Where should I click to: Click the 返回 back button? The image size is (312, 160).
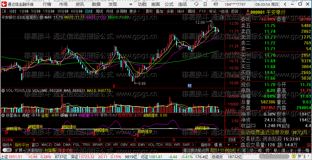click(x=234, y=11)
